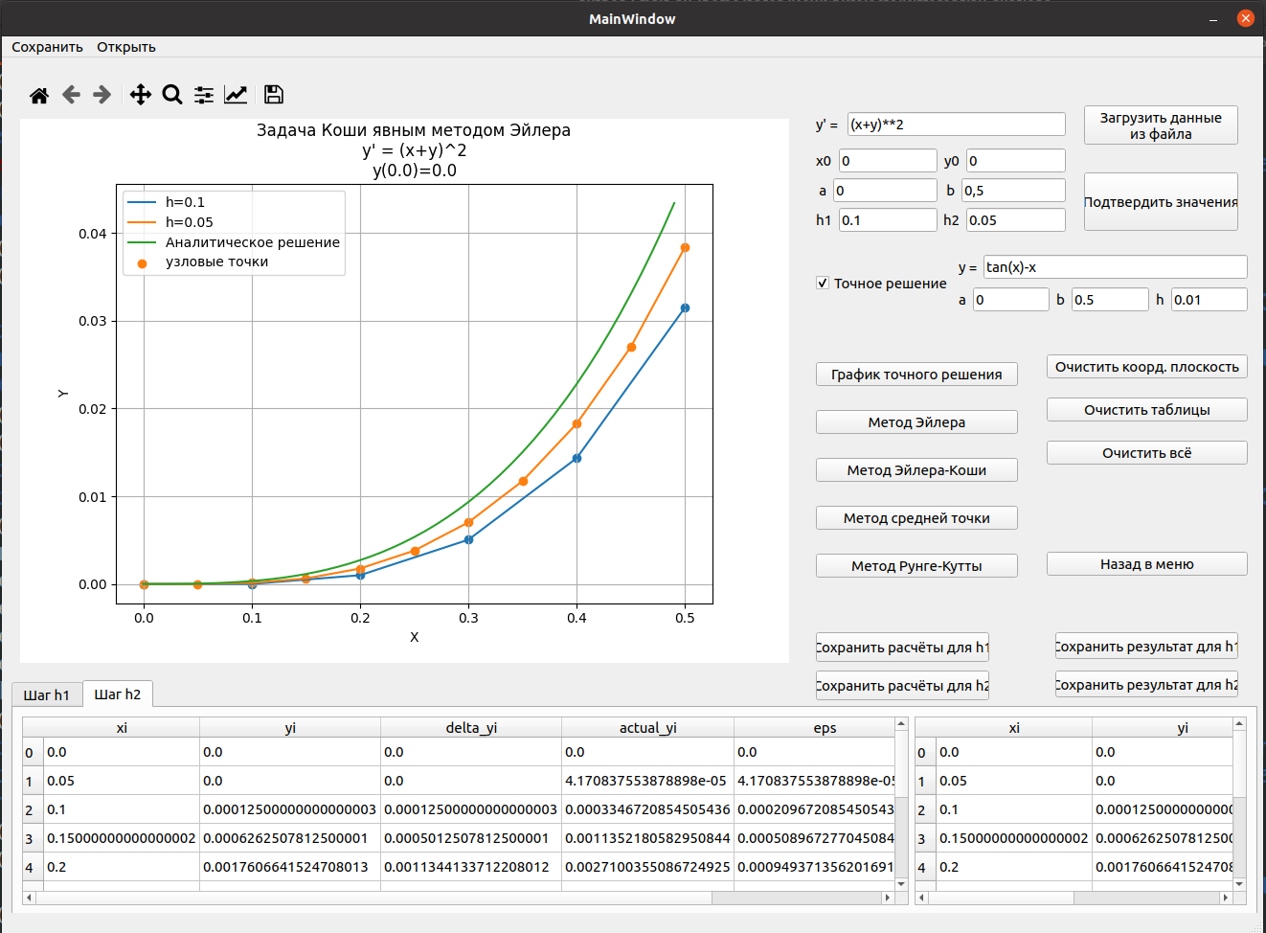The image size is (1266, 933).
Task: Click Подтвердить значения button
Action: (1161, 202)
